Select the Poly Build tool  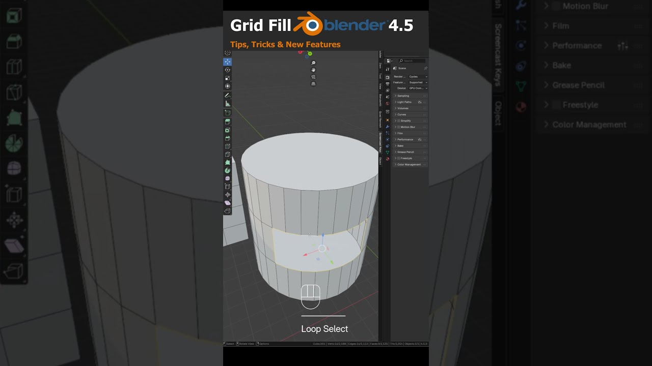click(x=228, y=163)
